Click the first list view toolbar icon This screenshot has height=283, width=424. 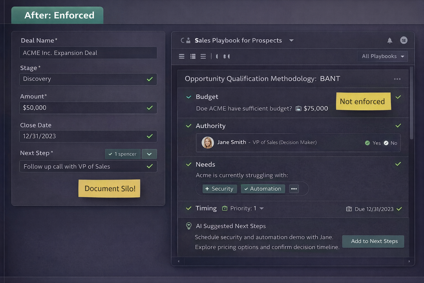coord(182,56)
